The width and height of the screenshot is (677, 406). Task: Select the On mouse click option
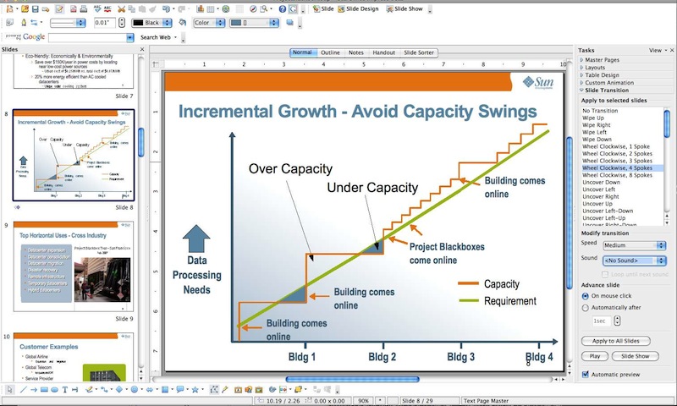pyautogui.click(x=586, y=296)
